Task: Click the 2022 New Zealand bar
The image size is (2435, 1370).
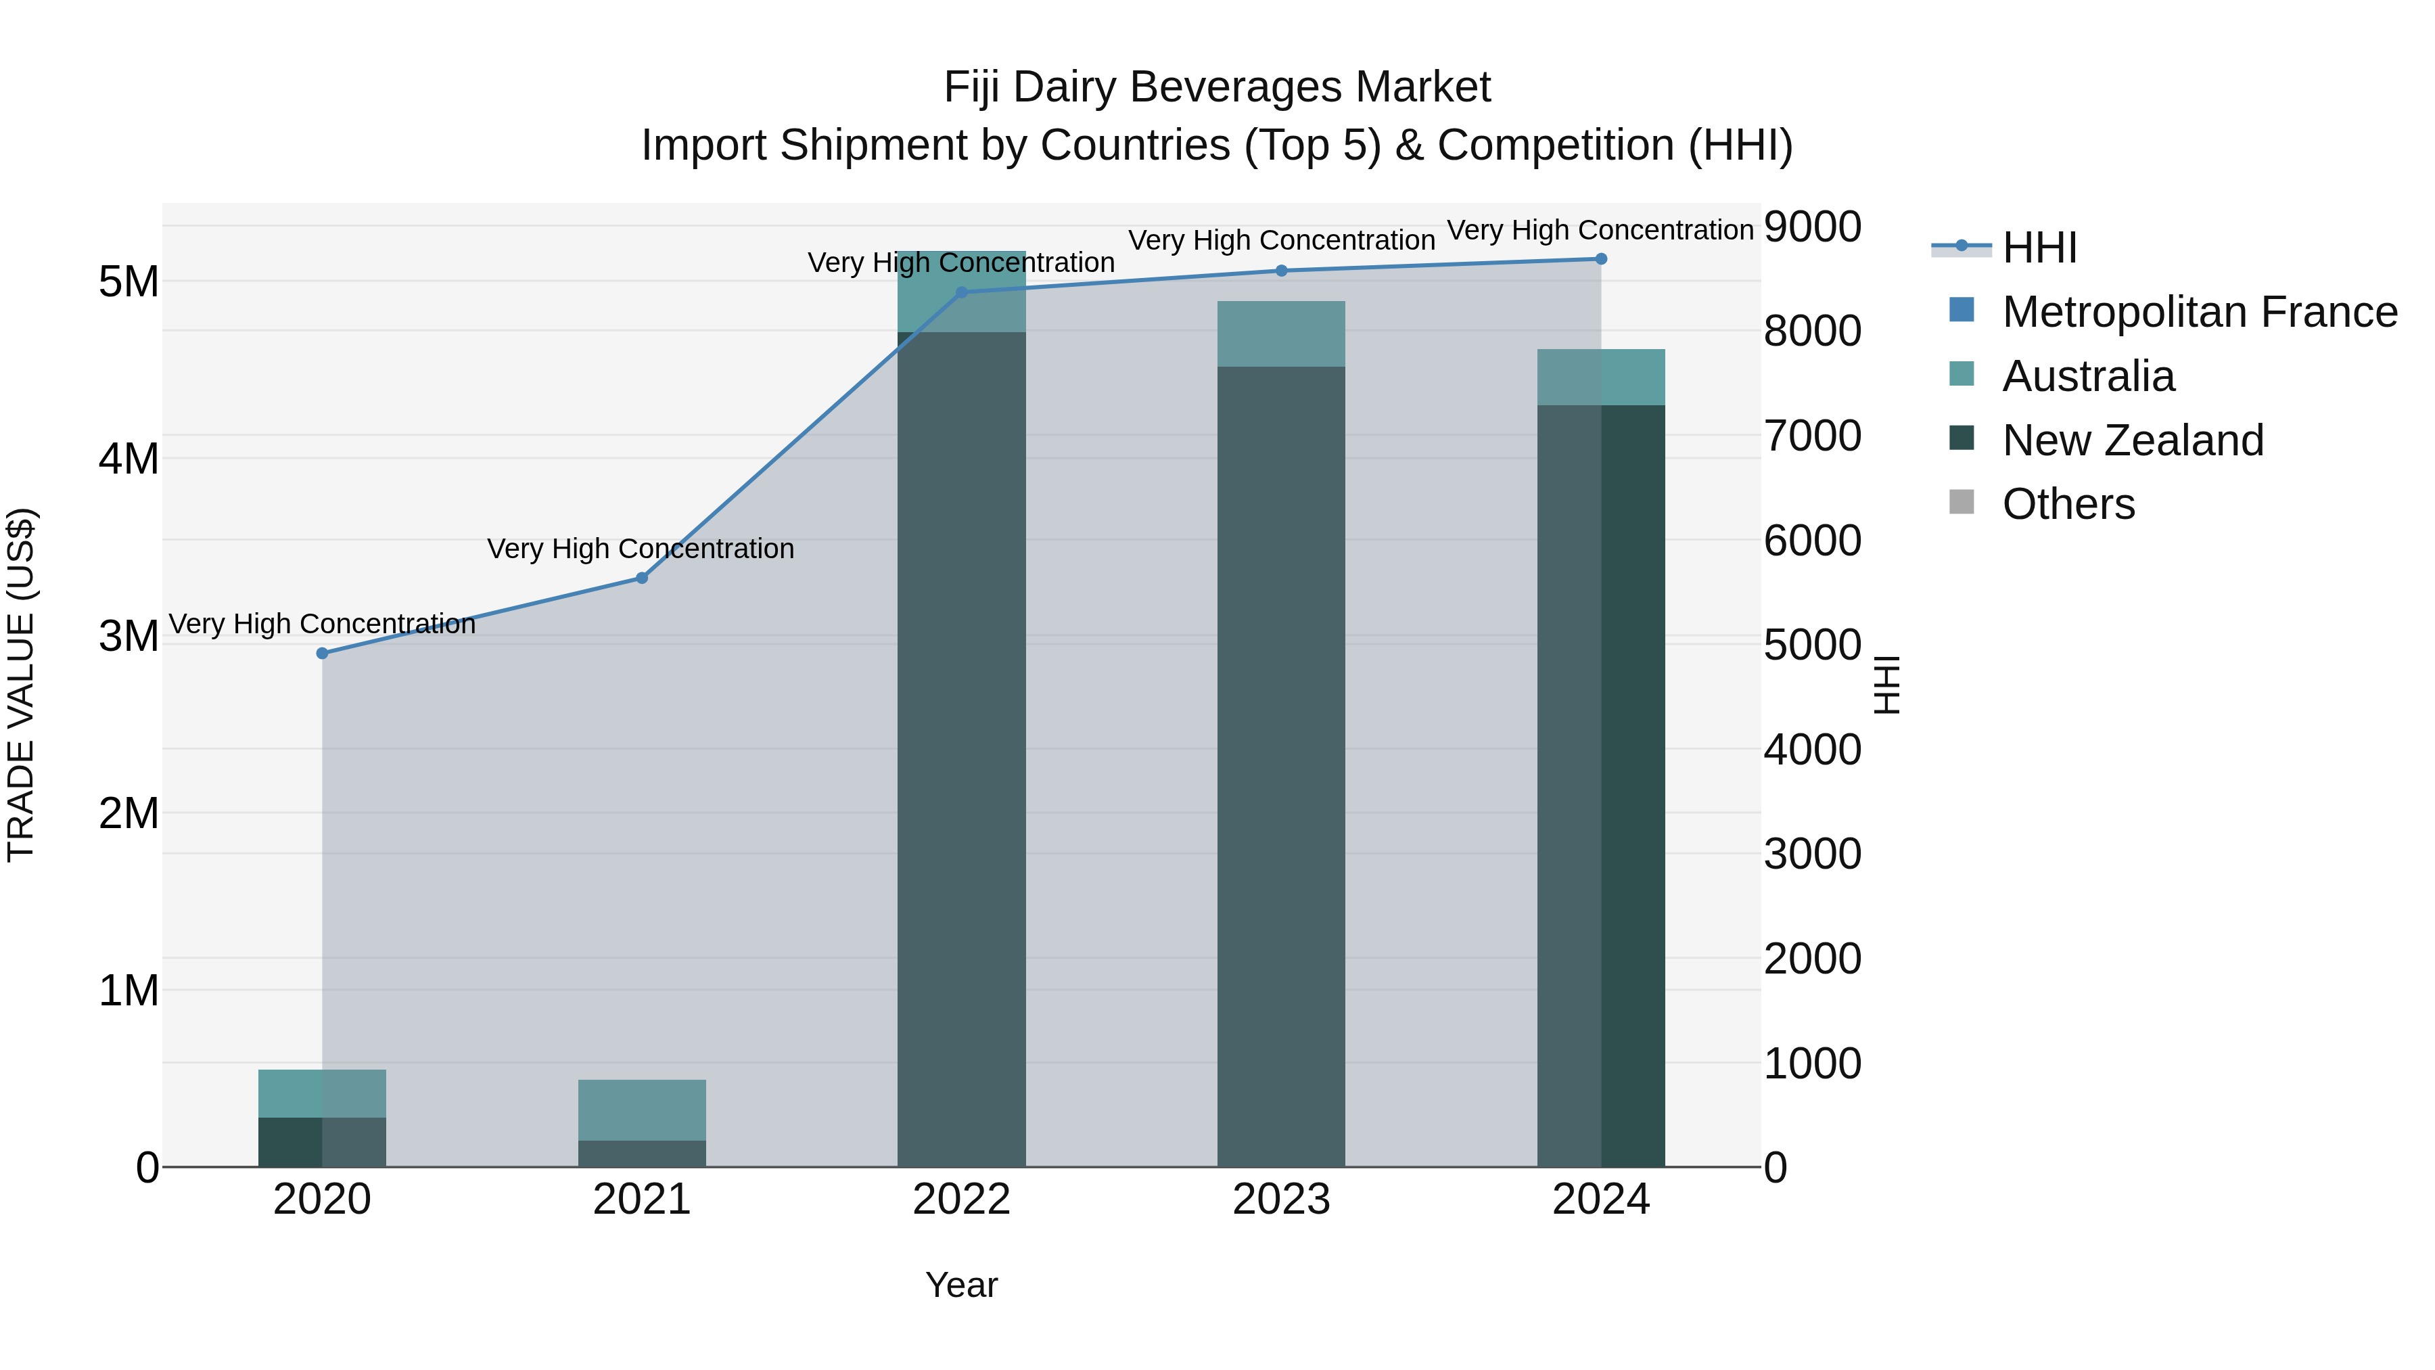Action: [961, 750]
